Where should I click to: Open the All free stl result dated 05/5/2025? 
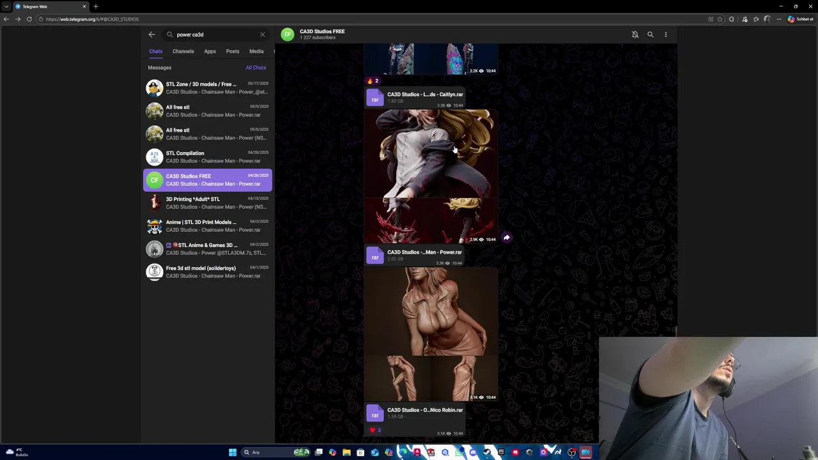pyautogui.click(x=208, y=134)
